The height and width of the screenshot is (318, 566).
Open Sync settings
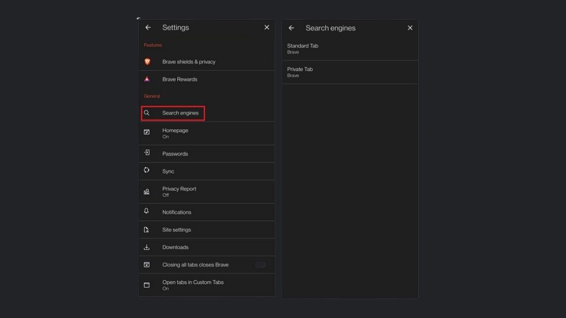207,171
